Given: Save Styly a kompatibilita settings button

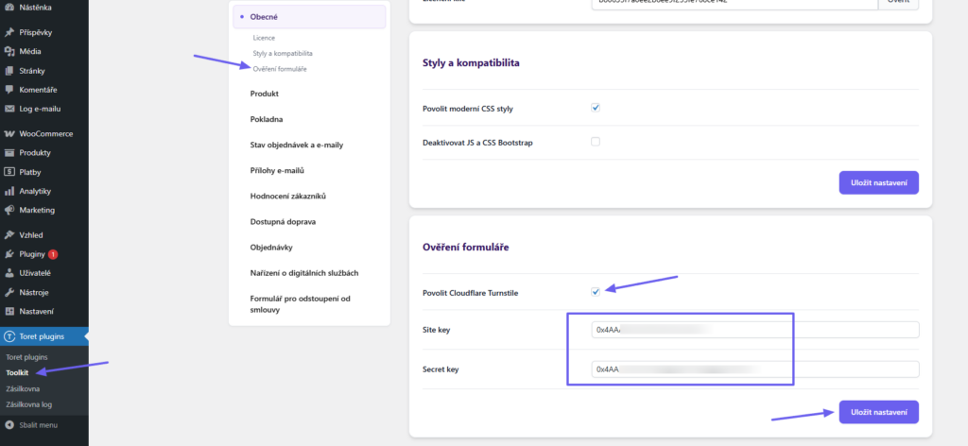Looking at the screenshot, I should point(878,182).
